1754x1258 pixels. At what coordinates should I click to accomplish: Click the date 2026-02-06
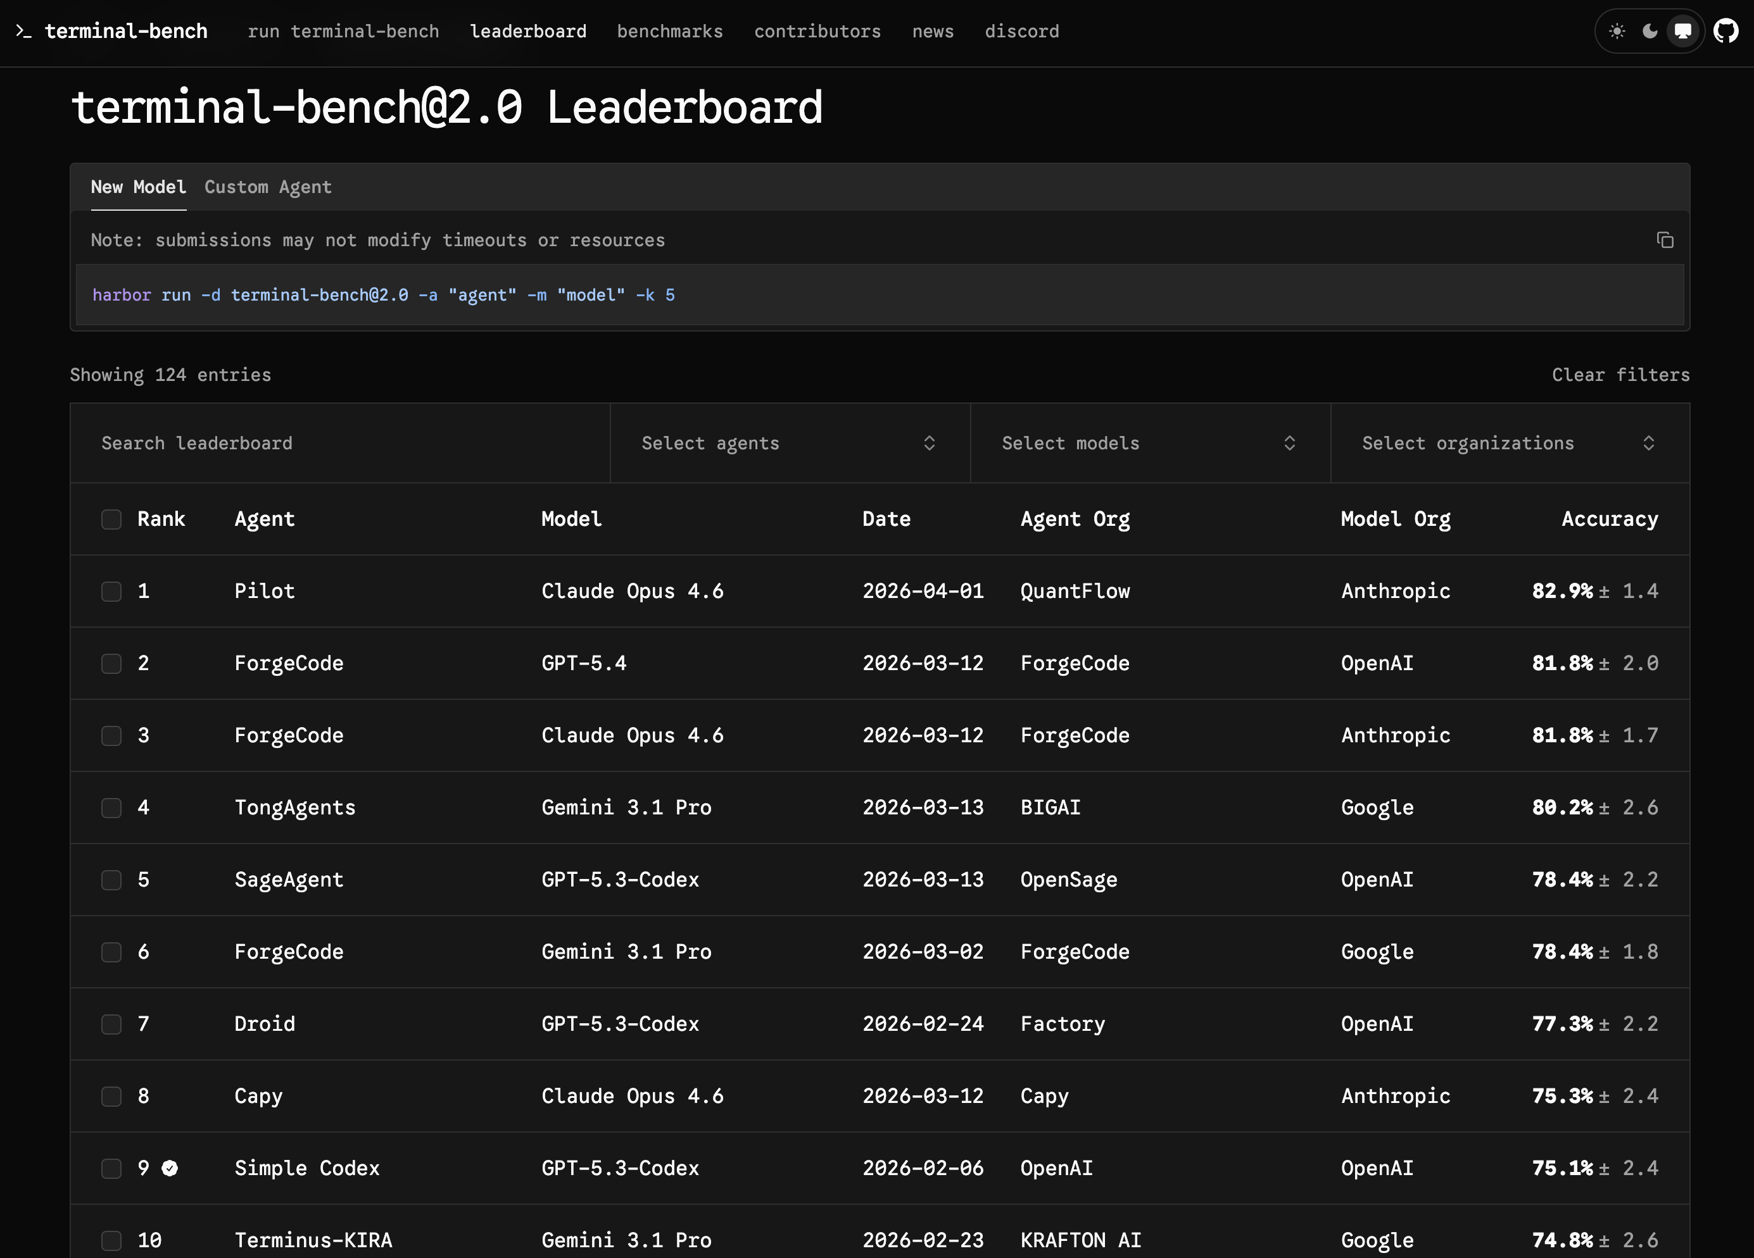[923, 1168]
